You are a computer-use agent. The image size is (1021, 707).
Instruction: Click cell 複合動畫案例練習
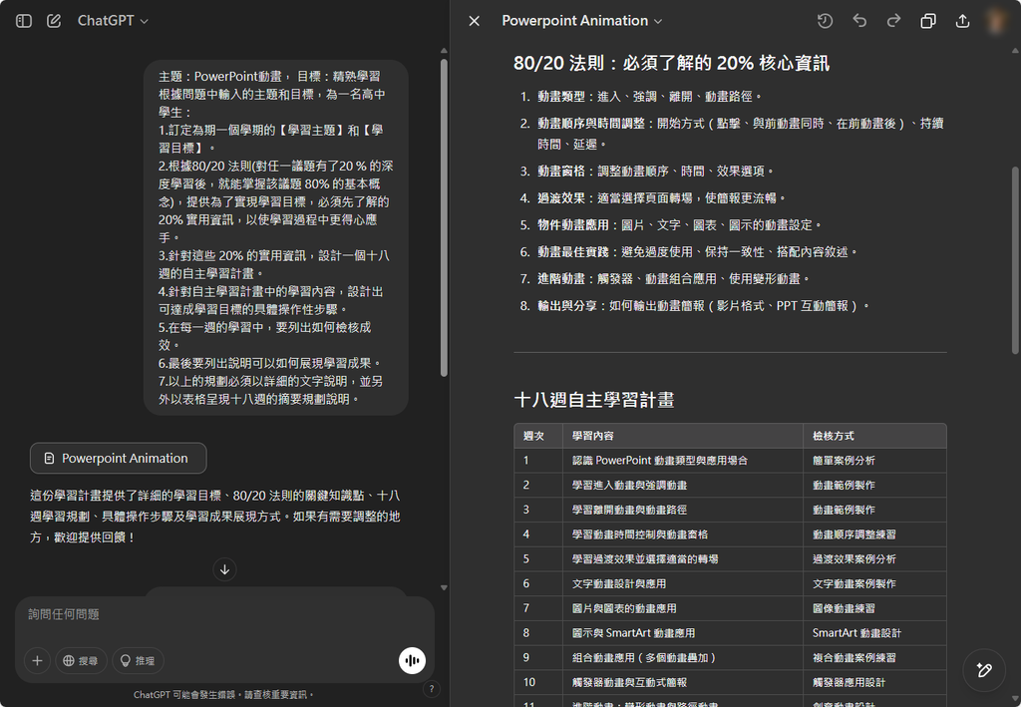pyautogui.click(x=874, y=658)
